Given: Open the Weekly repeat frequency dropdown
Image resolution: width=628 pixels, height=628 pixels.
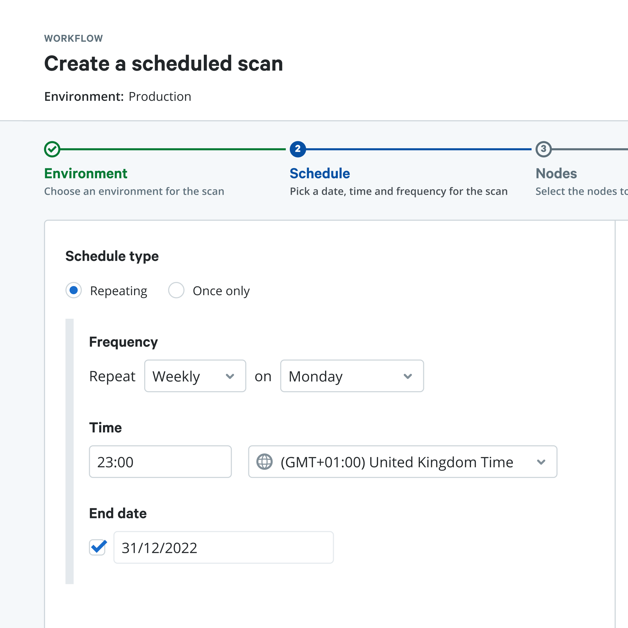Looking at the screenshot, I should [195, 376].
